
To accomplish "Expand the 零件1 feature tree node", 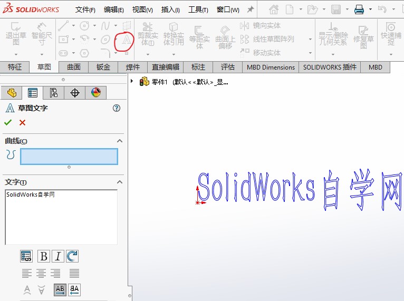I will 132,81.
